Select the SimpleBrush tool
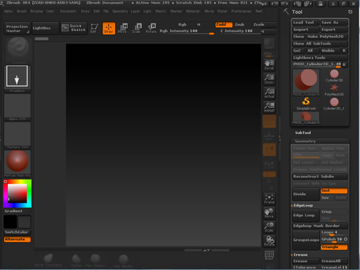360x270 pixels. point(306,104)
